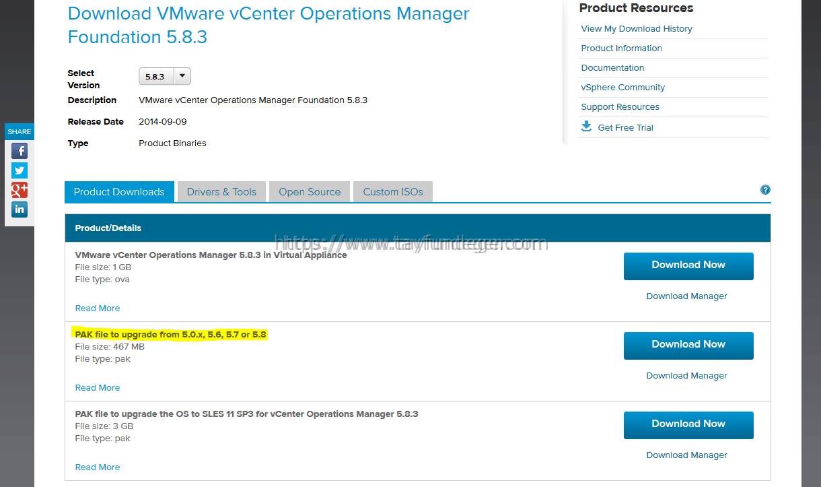
Task: Click the File size: 1 GB text
Action: pos(103,267)
